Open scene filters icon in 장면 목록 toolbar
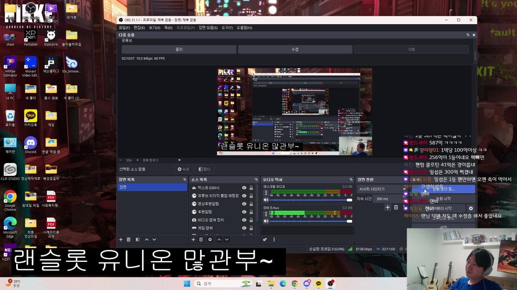517x290 pixels. (137, 240)
